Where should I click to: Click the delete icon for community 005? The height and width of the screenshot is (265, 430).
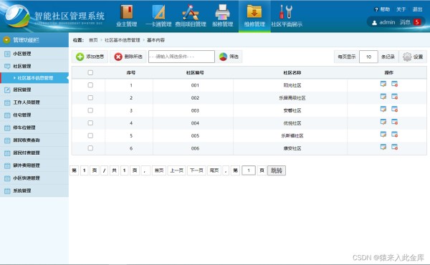point(394,134)
